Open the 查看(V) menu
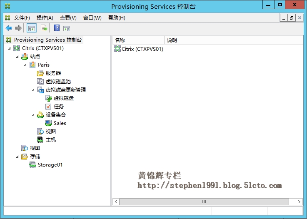 (68, 18)
